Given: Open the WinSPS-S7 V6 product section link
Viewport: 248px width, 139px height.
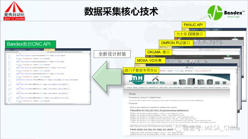Looking at the screenshot, I should [160, 110].
